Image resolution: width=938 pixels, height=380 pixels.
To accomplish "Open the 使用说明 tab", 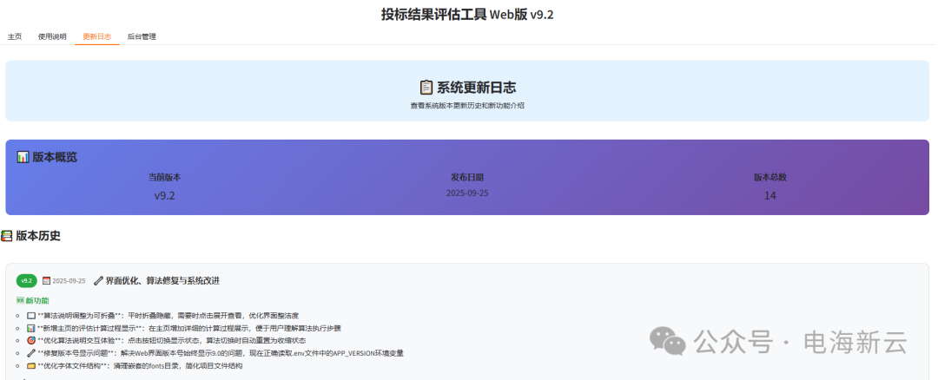I will [52, 36].
